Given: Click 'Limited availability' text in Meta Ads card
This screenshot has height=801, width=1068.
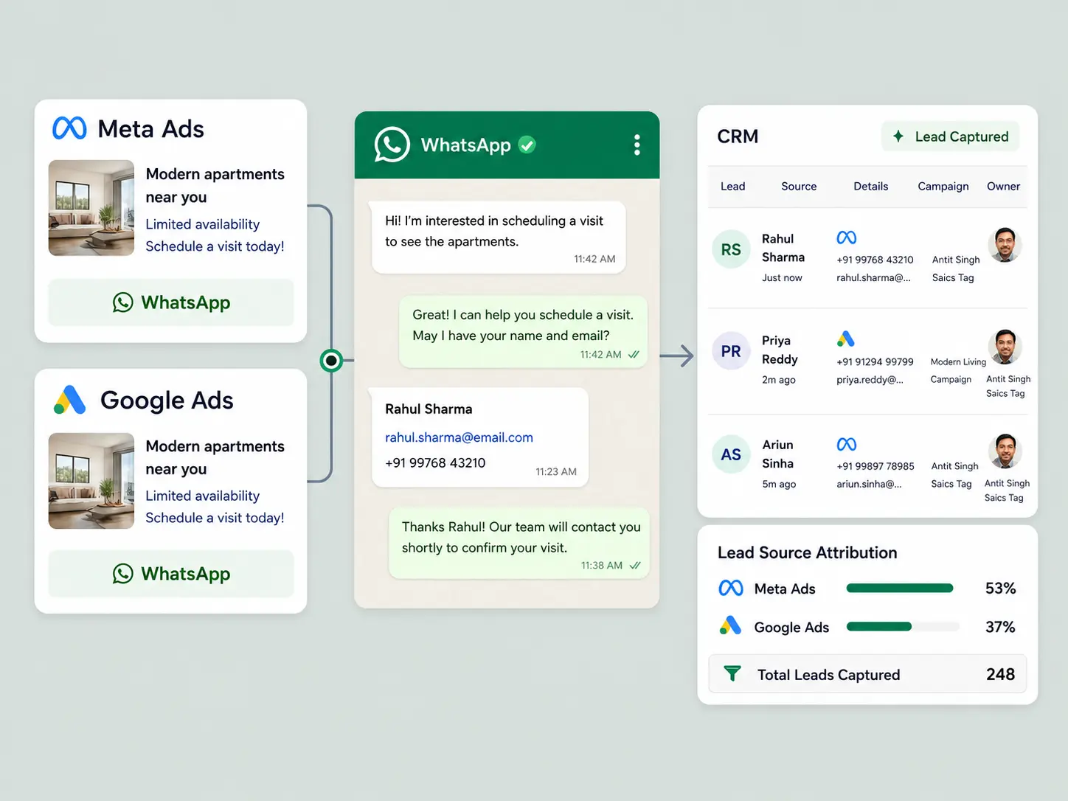Looking at the screenshot, I should click(202, 224).
